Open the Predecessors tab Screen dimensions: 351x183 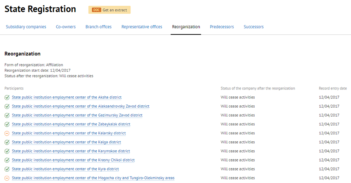[x=222, y=27]
